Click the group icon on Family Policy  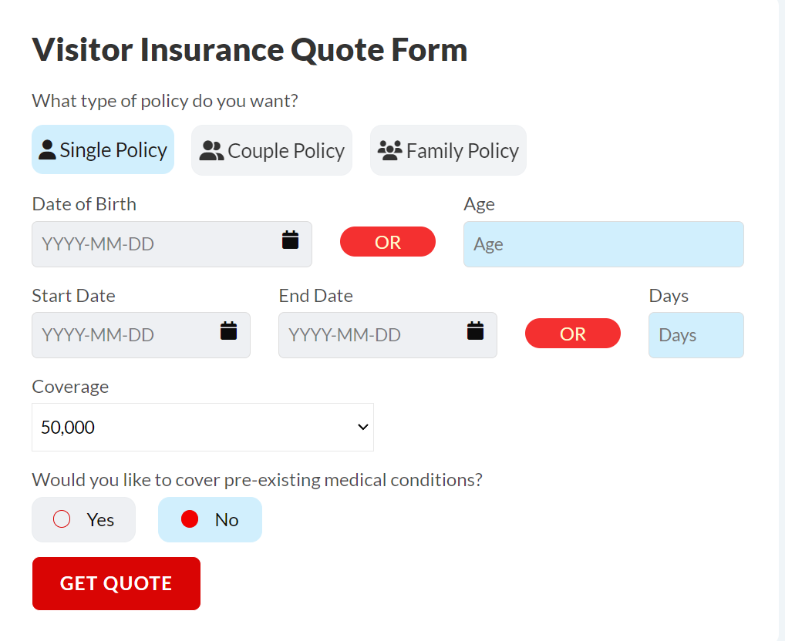pos(390,150)
